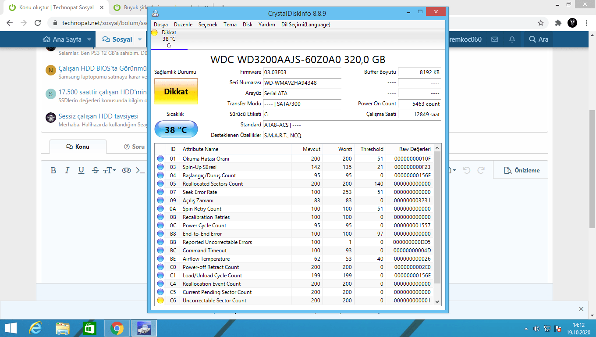Click the status orb for Power Cycle Count
The width and height of the screenshot is (596, 337).
coord(160,225)
